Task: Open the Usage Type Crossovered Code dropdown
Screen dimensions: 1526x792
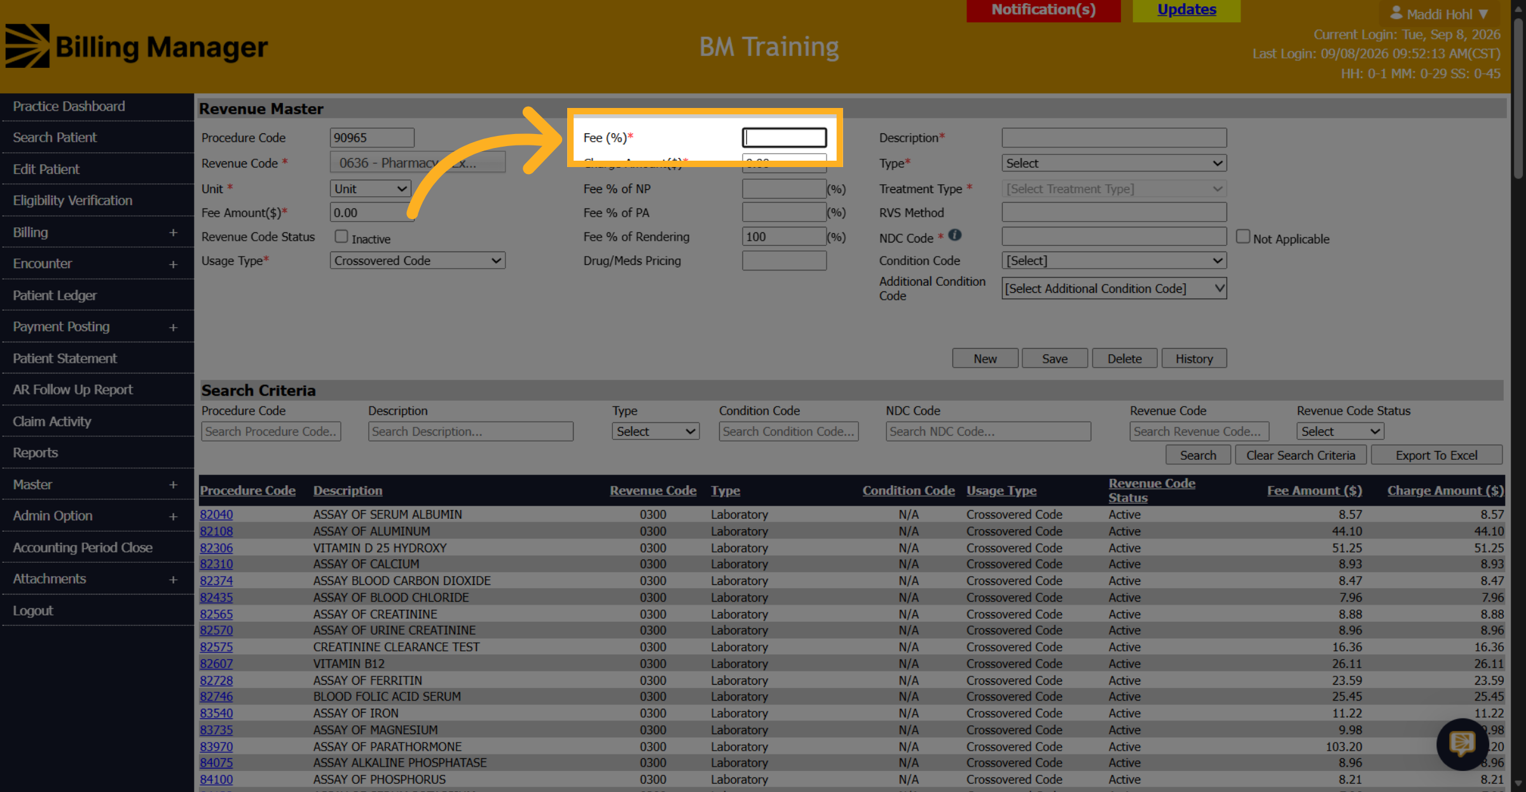Action: tap(417, 260)
